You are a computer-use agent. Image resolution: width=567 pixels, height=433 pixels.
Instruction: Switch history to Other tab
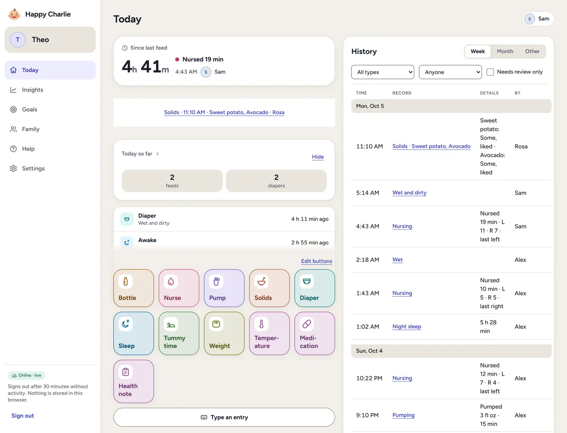tap(532, 51)
